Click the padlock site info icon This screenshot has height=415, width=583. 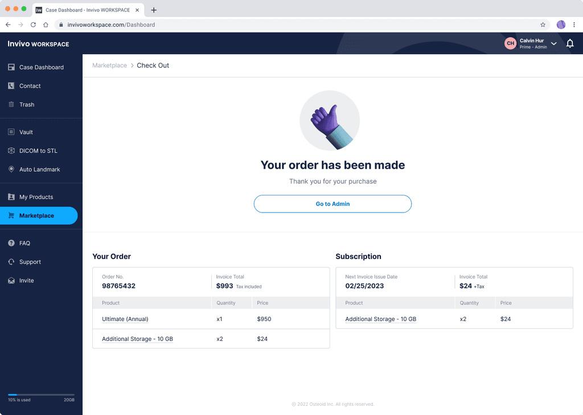61,25
